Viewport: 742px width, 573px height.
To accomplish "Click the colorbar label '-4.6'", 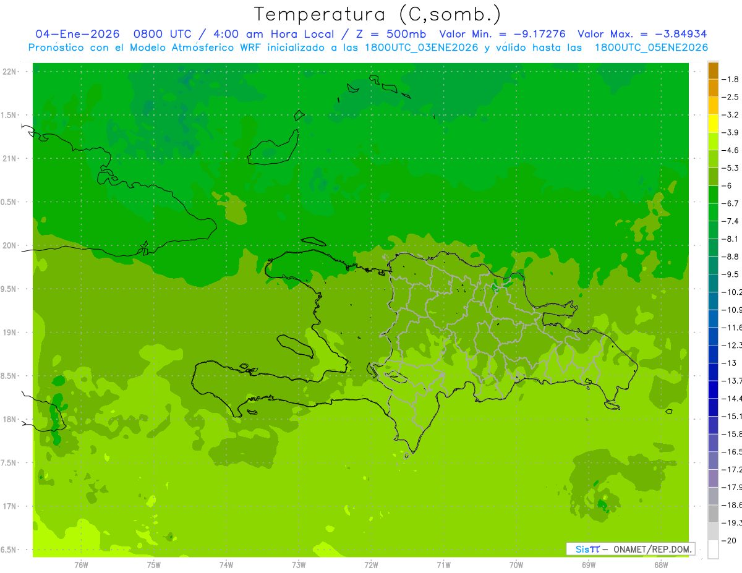I will tap(730, 150).
